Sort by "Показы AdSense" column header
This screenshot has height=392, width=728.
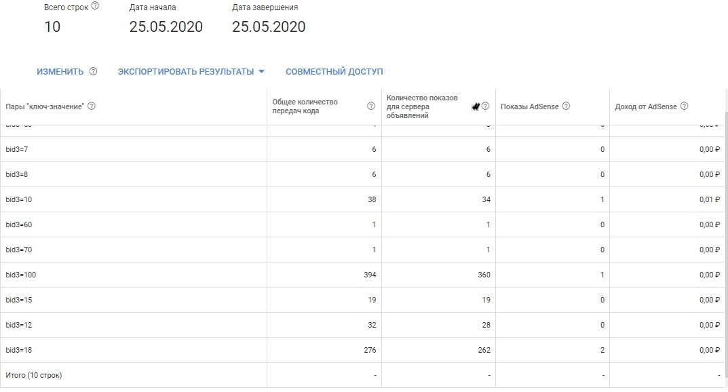coord(531,106)
